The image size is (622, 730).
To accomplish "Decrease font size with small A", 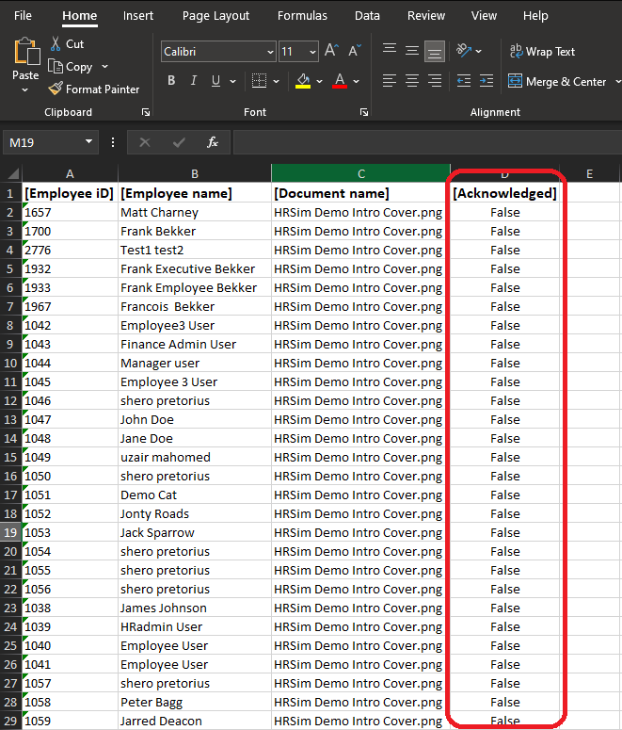I will (x=355, y=50).
